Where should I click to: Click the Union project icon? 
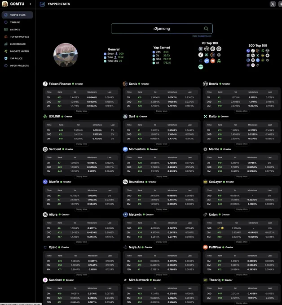[205, 214]
